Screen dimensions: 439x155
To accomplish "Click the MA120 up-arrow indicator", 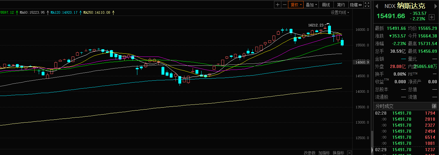I will tap(80, 12).
